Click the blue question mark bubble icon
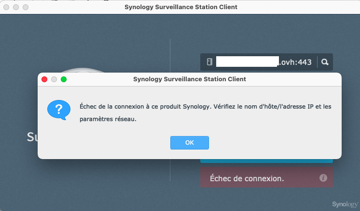The width and height of the screenshot is (360, 211). click(59, 110)
